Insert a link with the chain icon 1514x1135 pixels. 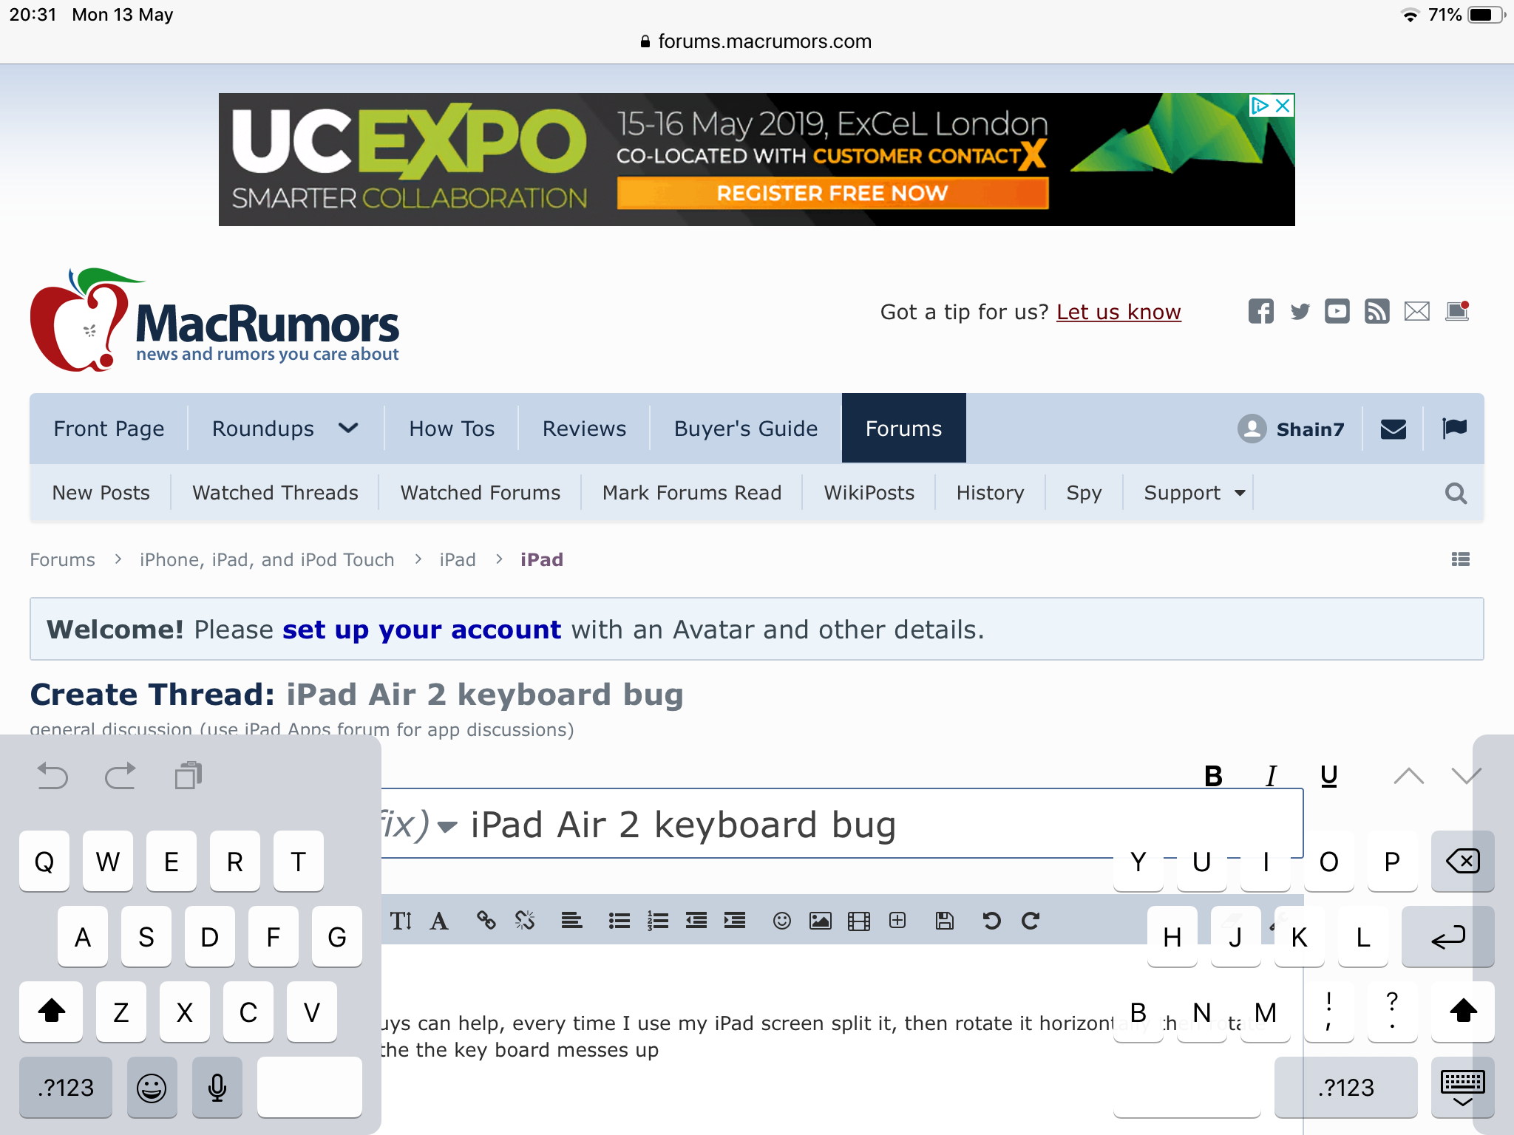coord(486,920)
